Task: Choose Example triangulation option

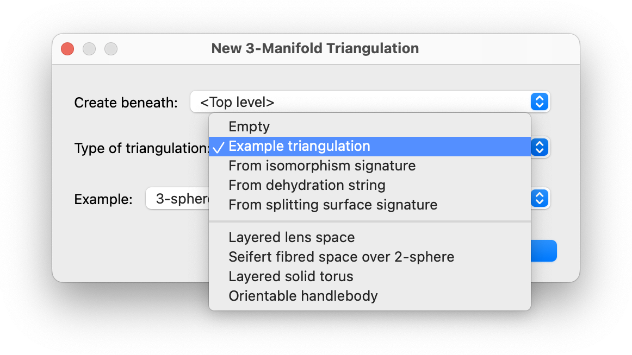Action: [299, 146]
